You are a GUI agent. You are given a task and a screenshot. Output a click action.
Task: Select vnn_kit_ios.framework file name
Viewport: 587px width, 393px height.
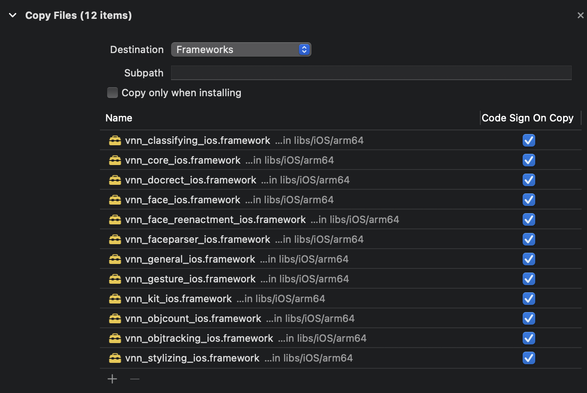pos(178,299)
